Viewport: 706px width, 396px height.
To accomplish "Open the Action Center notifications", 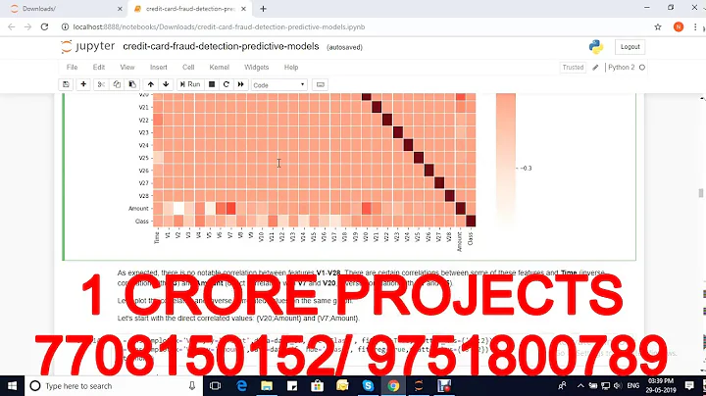I will click(x=689, y=385).
